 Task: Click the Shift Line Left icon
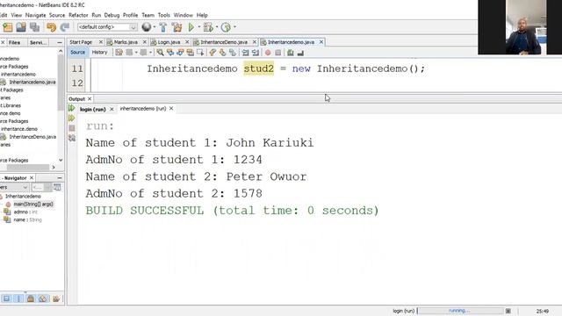(x=246, y=53)
